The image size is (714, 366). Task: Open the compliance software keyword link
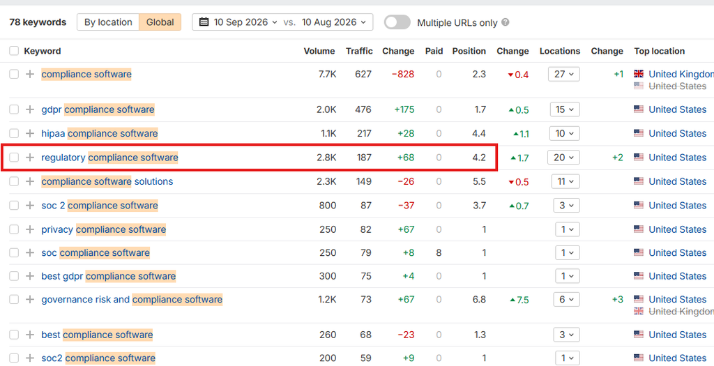[86, 74]
